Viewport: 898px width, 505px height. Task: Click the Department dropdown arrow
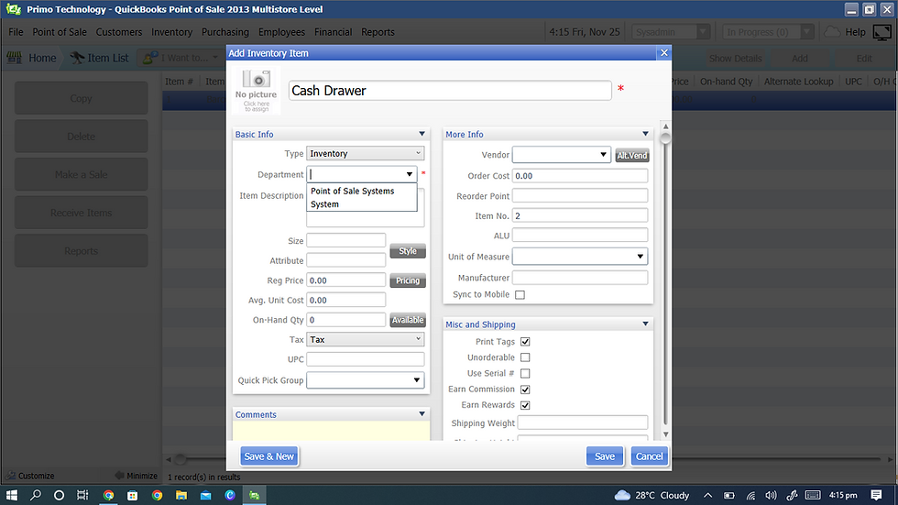[409, 174]
